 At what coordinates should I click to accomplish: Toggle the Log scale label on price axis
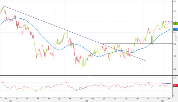(176, 38)
